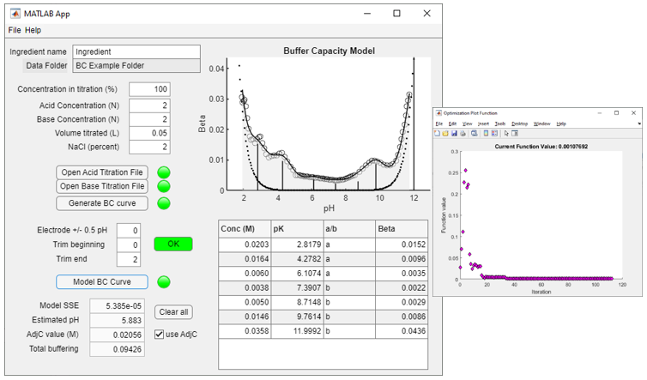
Task: Click the New Figure toolbar icon
Action: pyautogui.click(x=437, y=133)
